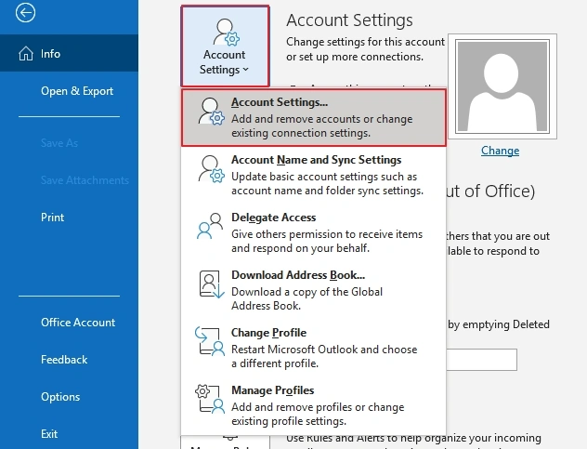Click 'Give others permission to receive items' text
Screen dimensions: 587x449
[327, 234]
